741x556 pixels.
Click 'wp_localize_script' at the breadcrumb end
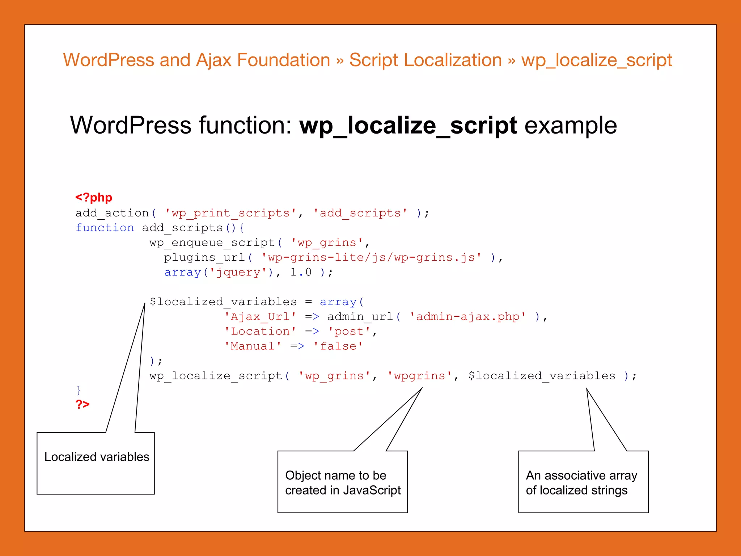tap(596, 60)
